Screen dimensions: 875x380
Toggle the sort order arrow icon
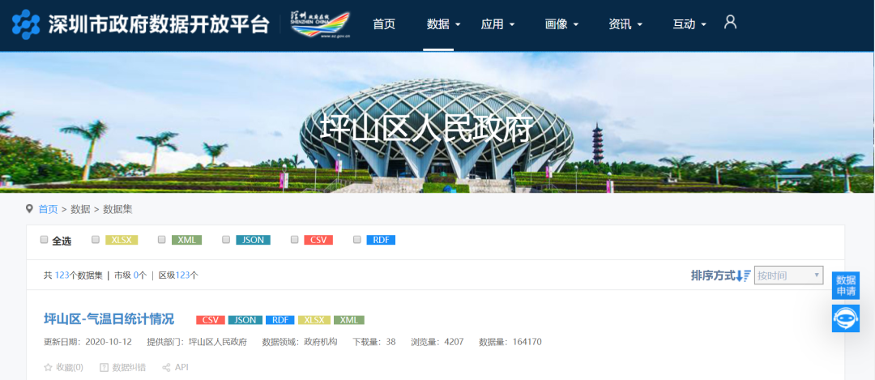(x=743, y=275)
